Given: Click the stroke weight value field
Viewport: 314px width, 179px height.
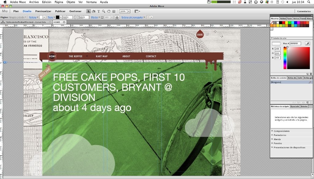Looking at the screenshot, I should pos(70,17).
